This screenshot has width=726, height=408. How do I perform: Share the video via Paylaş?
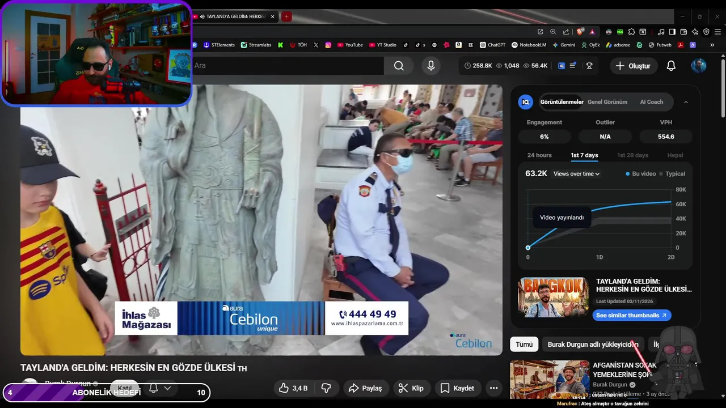pos(366,388)
